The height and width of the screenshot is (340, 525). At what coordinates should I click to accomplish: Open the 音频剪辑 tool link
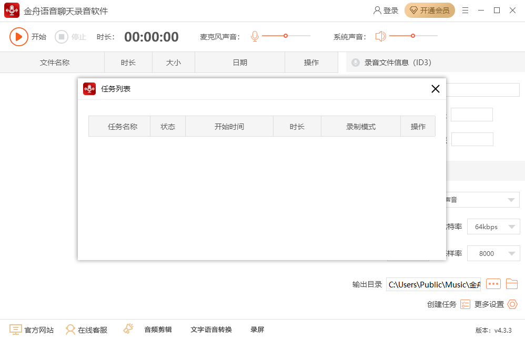158,329
